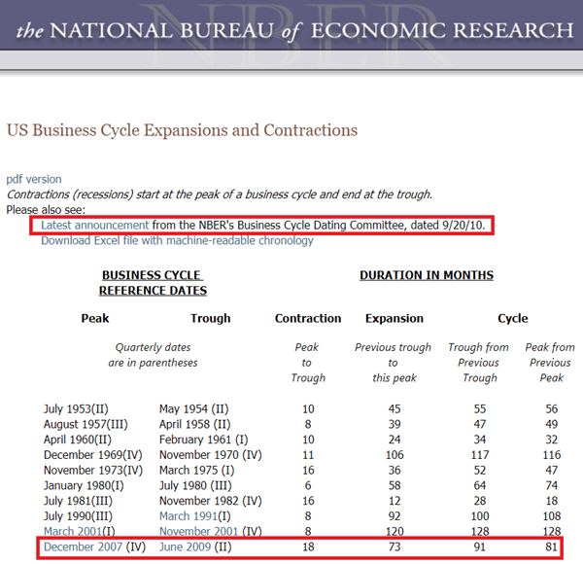Open the March 1991 trough link
This screenshot has height=564, width=583.
[189, 516]
